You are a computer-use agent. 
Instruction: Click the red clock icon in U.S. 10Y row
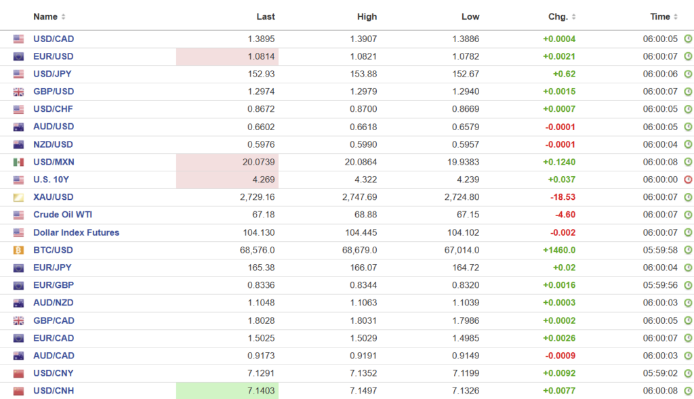point(688,180)
